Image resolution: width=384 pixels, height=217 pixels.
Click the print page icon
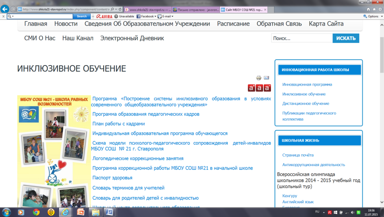coord(259,78)
